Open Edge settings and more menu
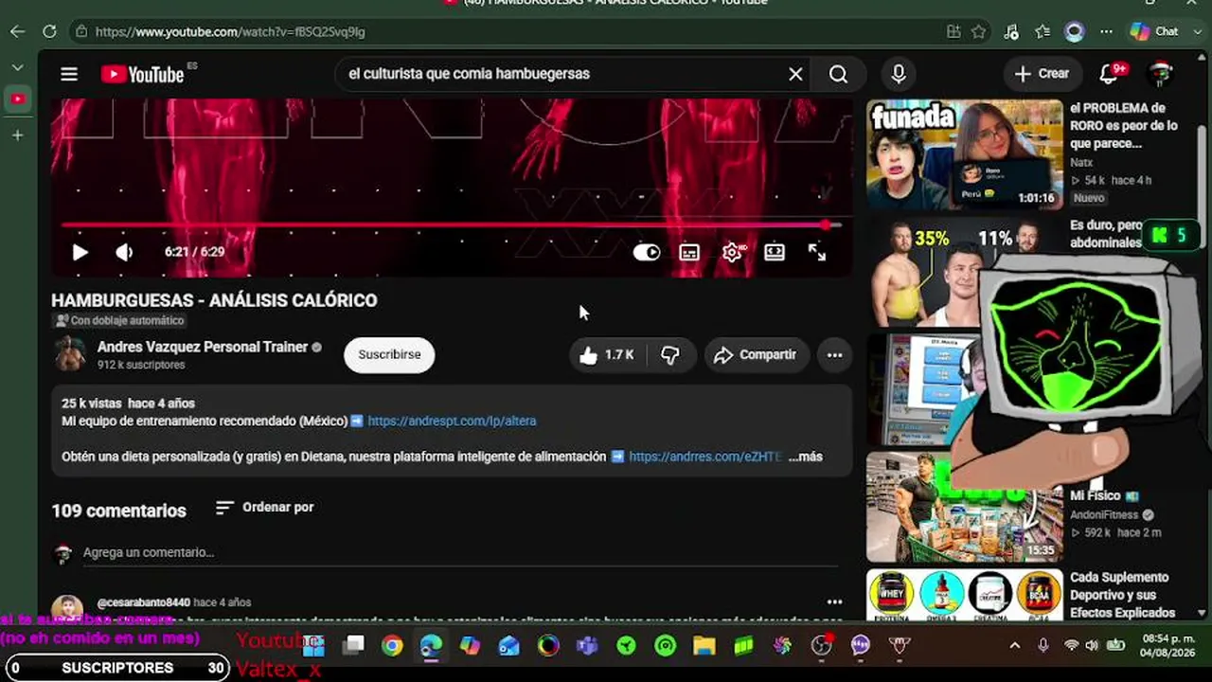Image resolution: width=1212 pixels, height=682 pixels. (1106, 31)
